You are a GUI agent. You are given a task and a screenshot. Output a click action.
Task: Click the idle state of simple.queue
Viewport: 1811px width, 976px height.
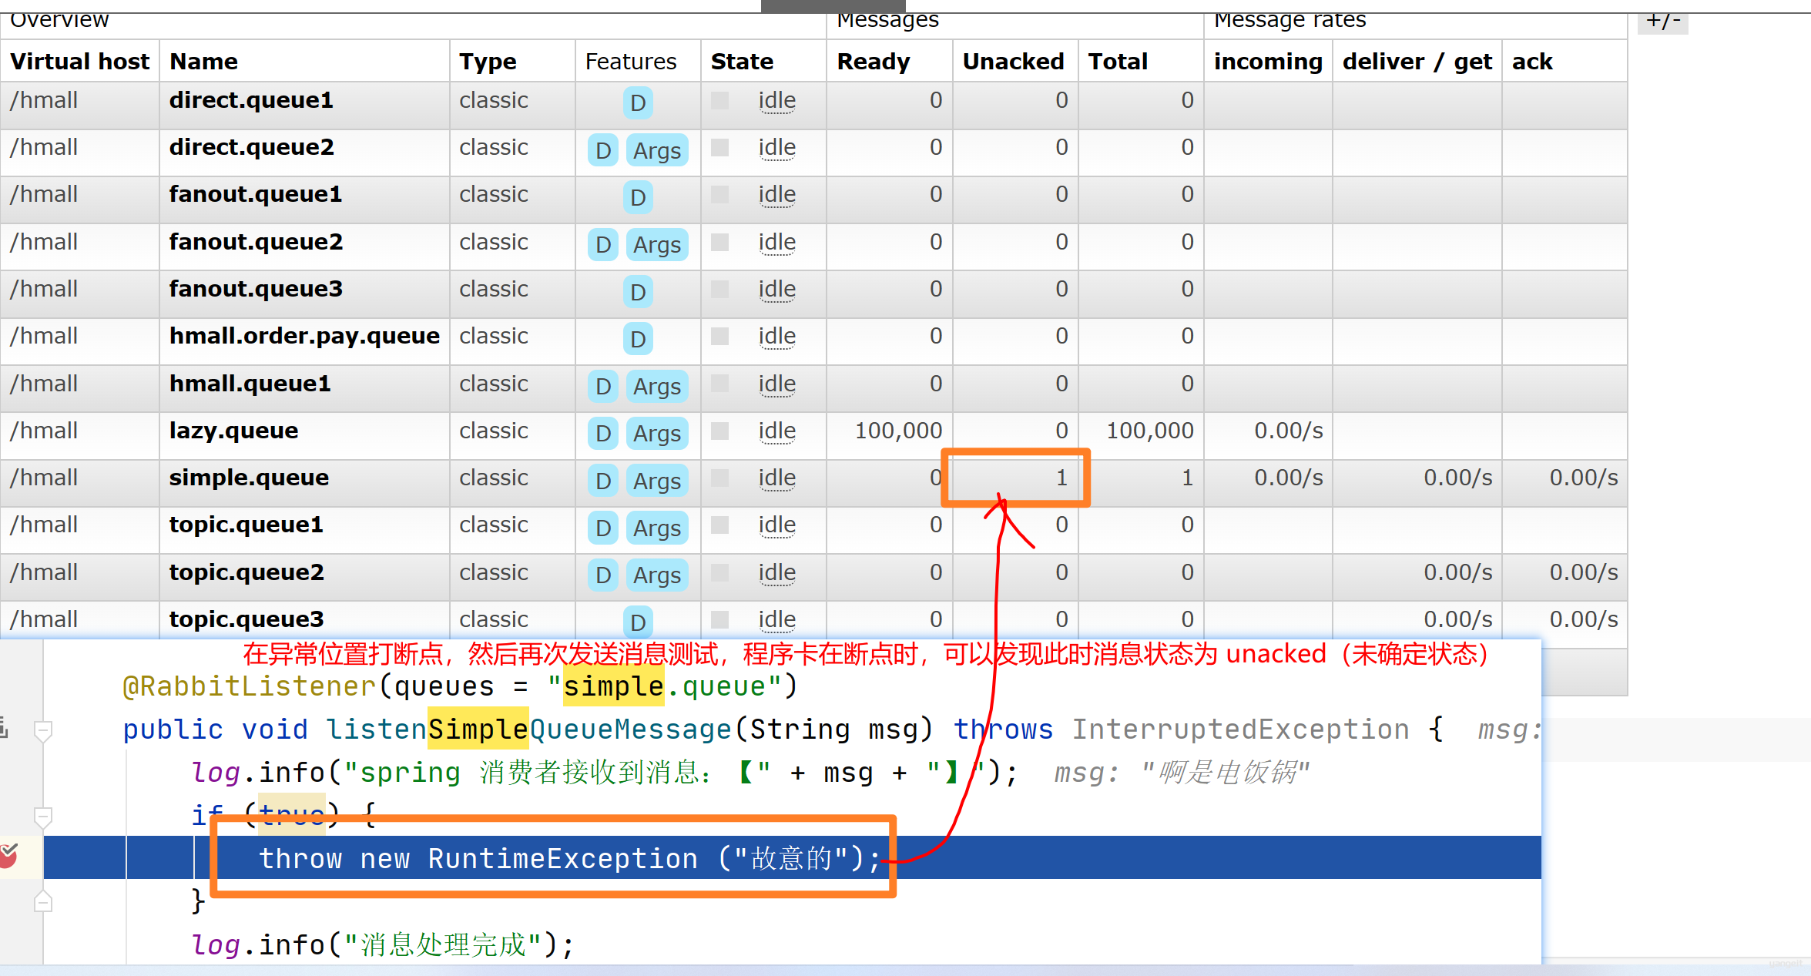pos(776,478)
